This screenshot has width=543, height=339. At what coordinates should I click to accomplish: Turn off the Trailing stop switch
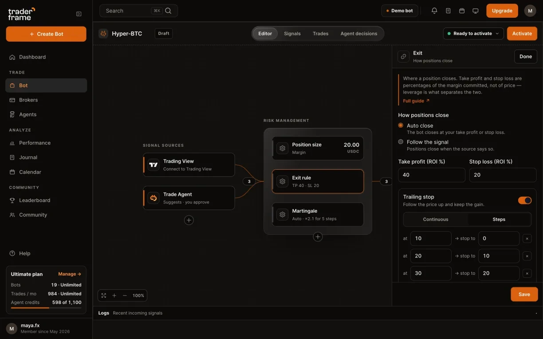point(525,201)
